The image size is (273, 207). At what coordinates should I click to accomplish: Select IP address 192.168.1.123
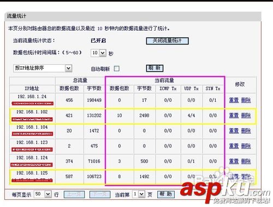pyautogui.click(x=32, y=142)
